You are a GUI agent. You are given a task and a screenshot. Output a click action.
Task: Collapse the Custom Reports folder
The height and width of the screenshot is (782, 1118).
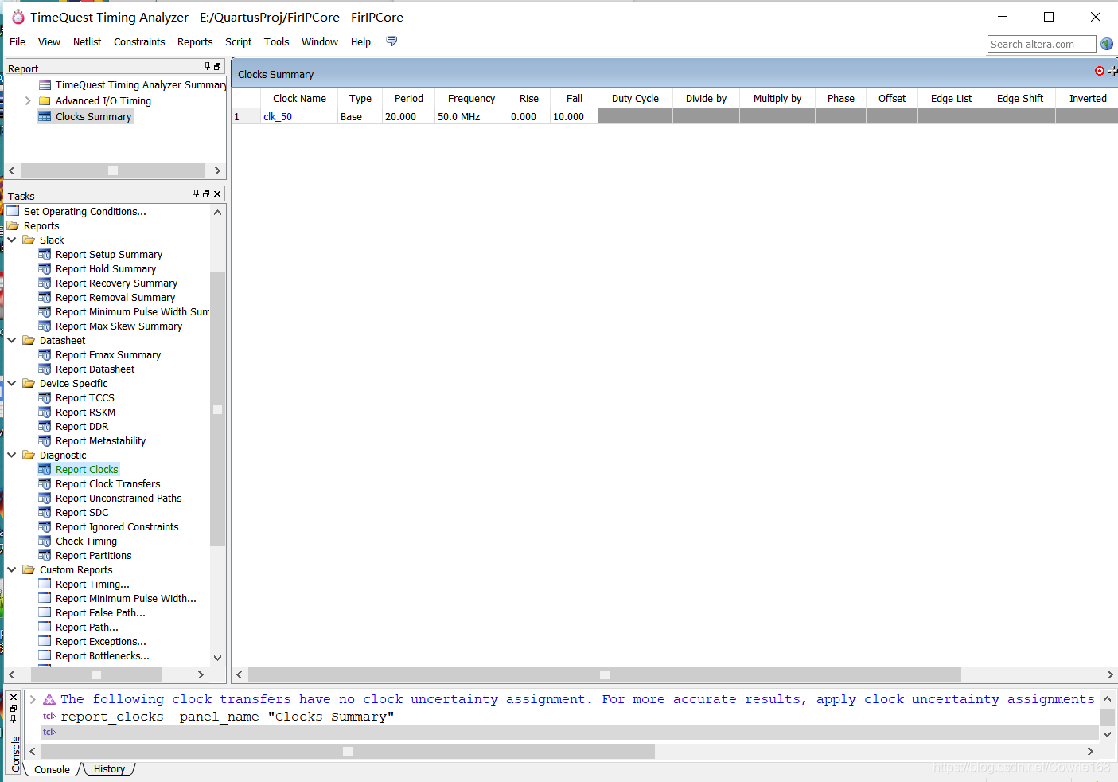pos(12,570)
